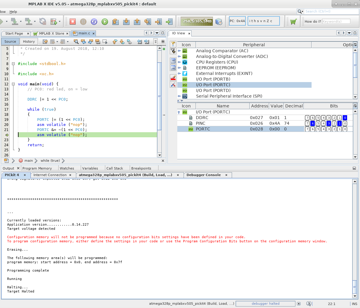Toggle bit 3 of PINC register
This screenshot has height=308, width=360.
click(x=329, y=123)
